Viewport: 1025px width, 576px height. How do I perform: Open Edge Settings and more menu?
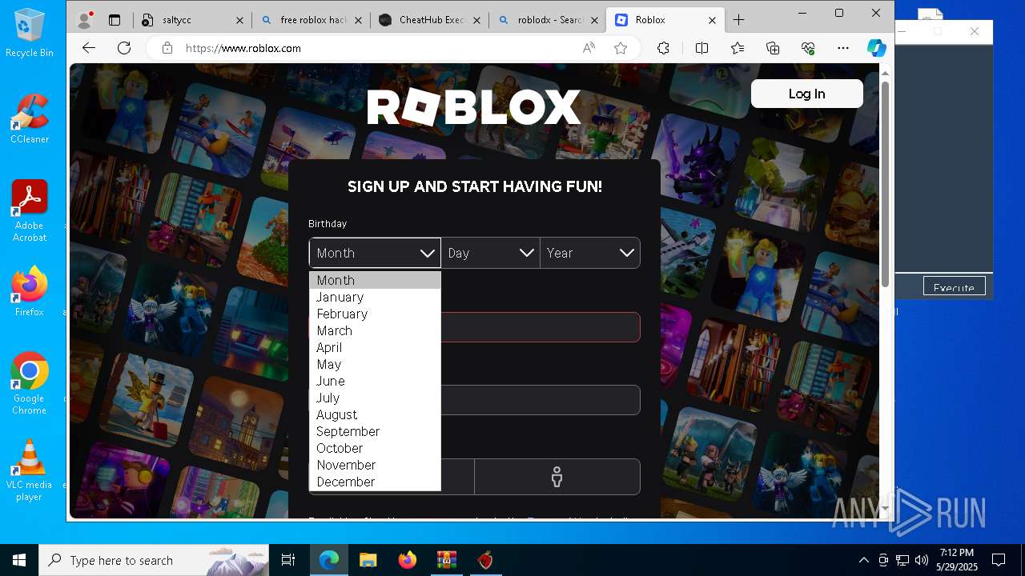[x=842, y=48]
